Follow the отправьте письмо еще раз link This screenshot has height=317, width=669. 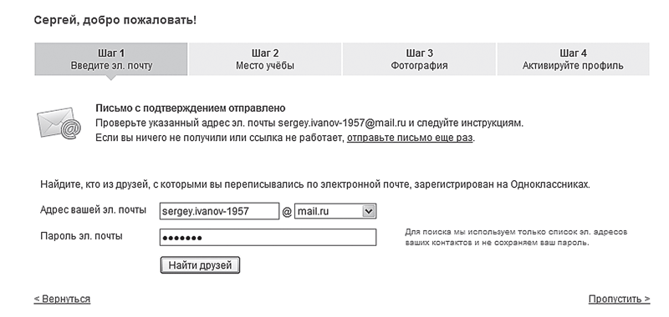[410, 138]
